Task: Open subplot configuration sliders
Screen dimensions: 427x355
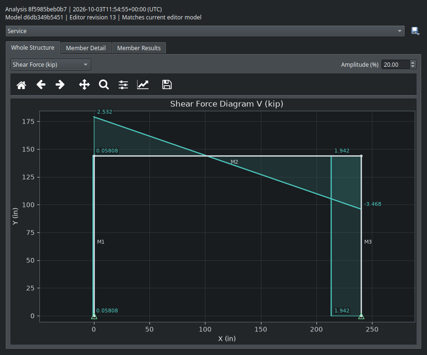Action: click(x=123, y=85)
